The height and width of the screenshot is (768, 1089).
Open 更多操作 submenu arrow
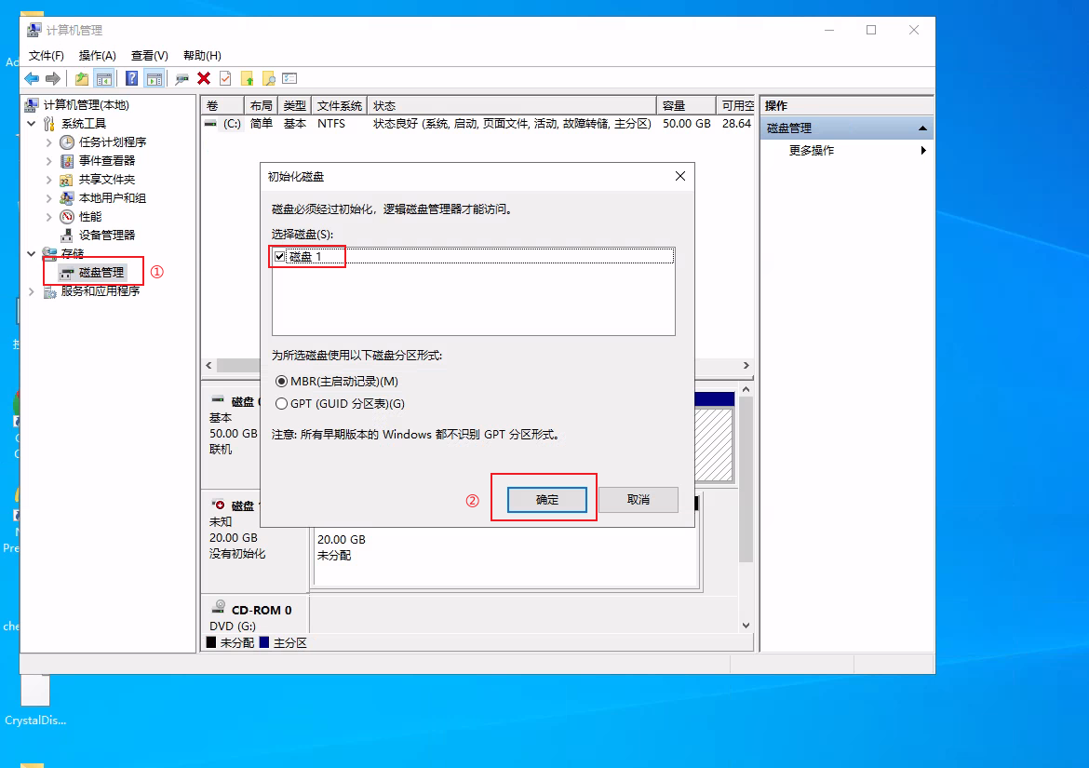[923, 151]
